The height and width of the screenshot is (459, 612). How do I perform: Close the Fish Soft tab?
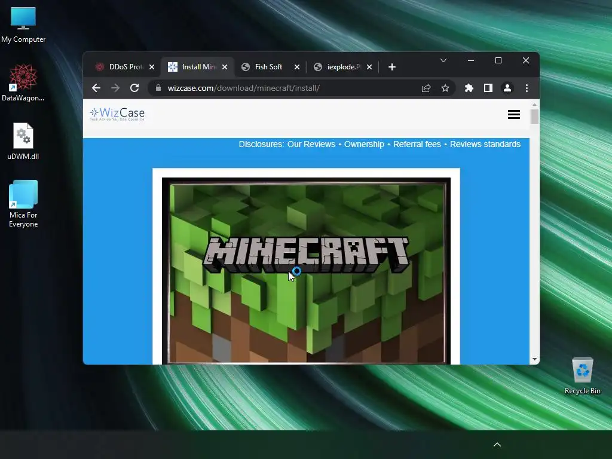tap(297, 67)
